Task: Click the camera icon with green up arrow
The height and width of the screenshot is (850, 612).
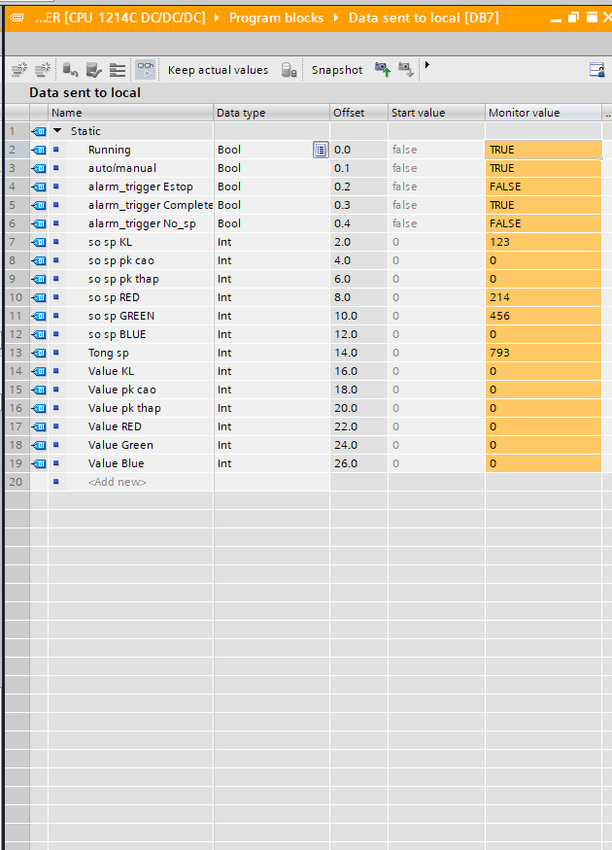Action: click(x=383, y=69)
